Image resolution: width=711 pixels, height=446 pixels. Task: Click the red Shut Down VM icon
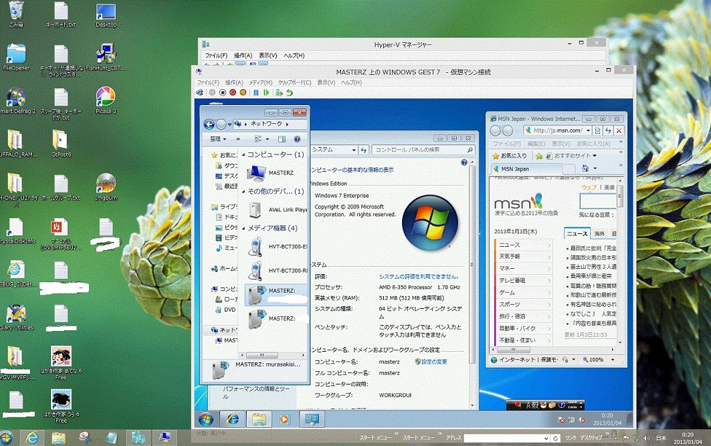[x=233, y=92]
